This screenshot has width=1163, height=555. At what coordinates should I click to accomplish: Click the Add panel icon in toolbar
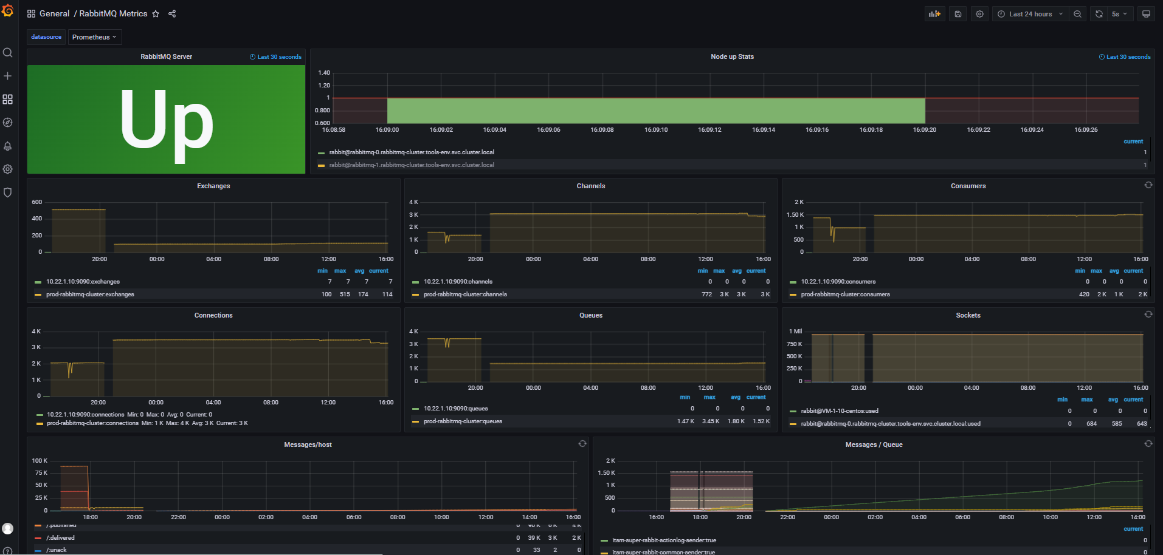point(934,14)
